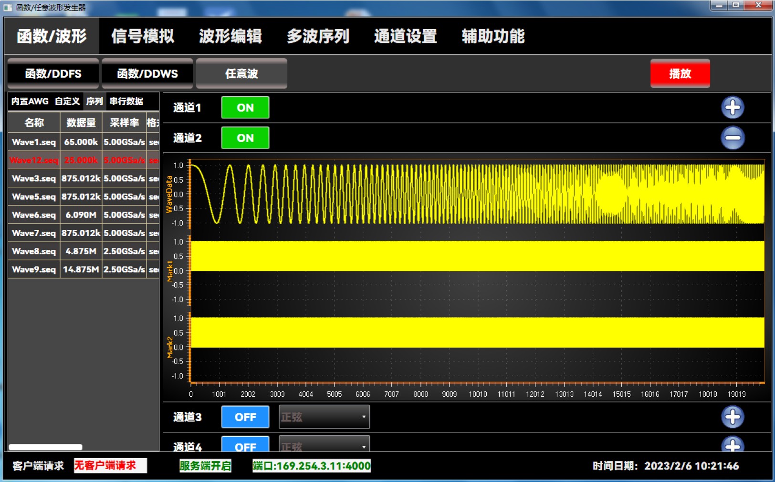Screen dimensions: 775x482
Task: Select the Wave6.seq row
Action: pos(84,215)
